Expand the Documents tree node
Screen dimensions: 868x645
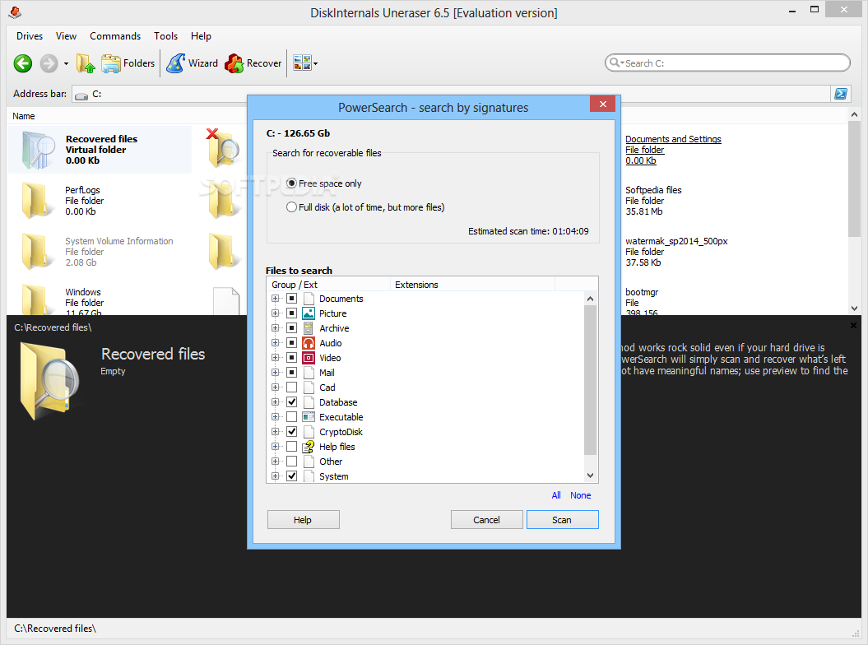(x=275, y=299)
